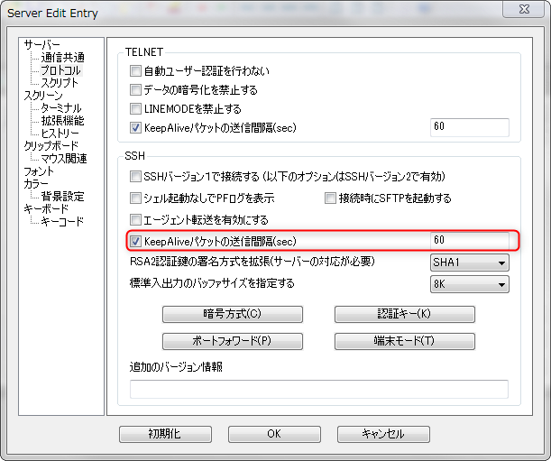
Task: Click the 初期化 button
Action: click(165, 434)
